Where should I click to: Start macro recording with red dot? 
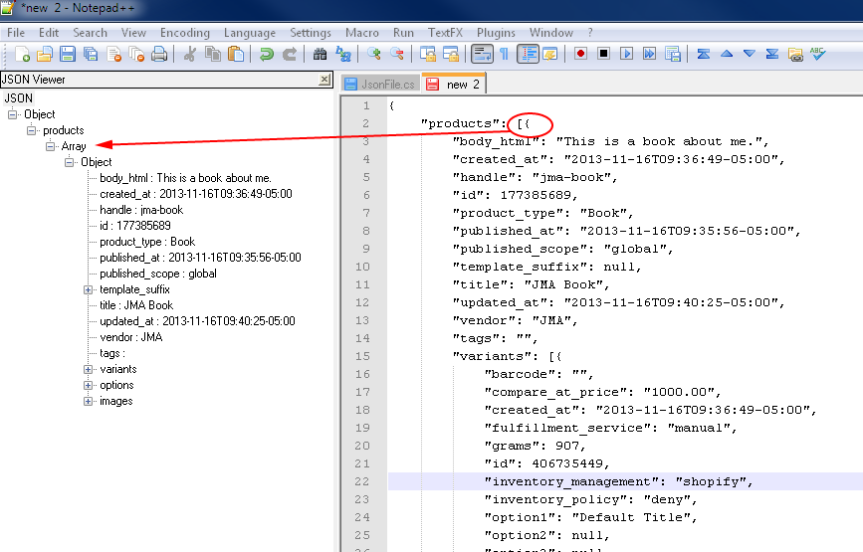(580, 54)
